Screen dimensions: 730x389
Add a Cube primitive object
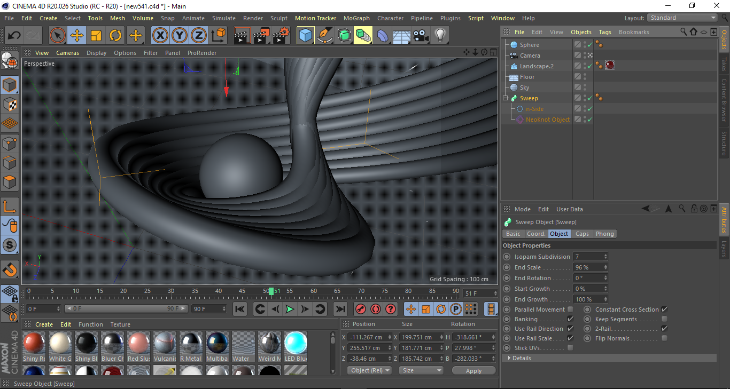(306, 36)
